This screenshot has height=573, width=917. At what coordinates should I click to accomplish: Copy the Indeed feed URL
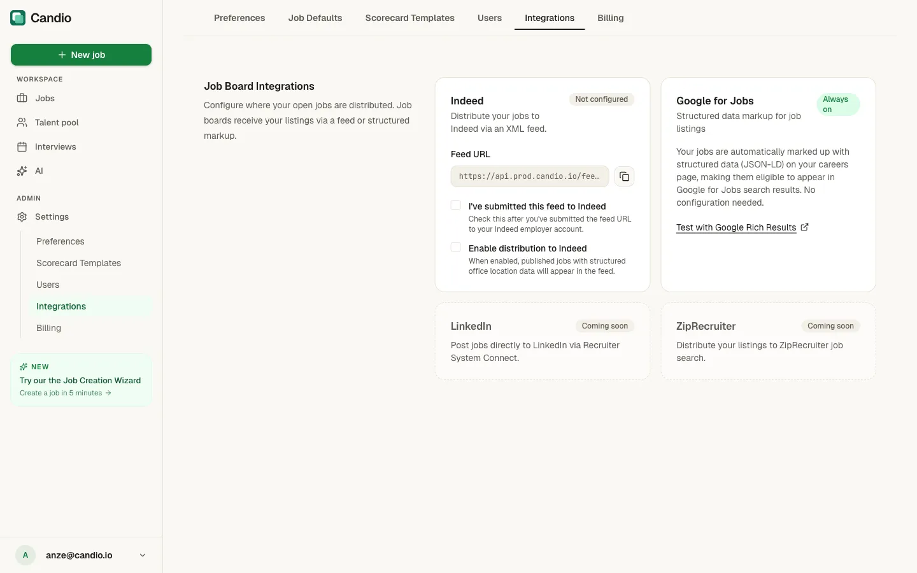pos(624,176)
